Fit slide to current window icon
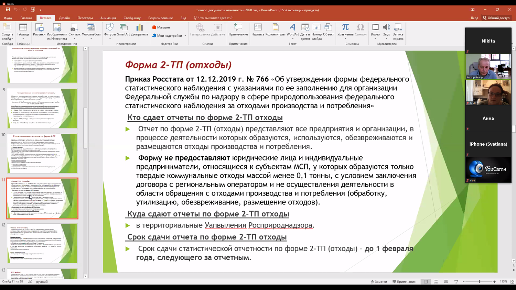 coord(512,281)
